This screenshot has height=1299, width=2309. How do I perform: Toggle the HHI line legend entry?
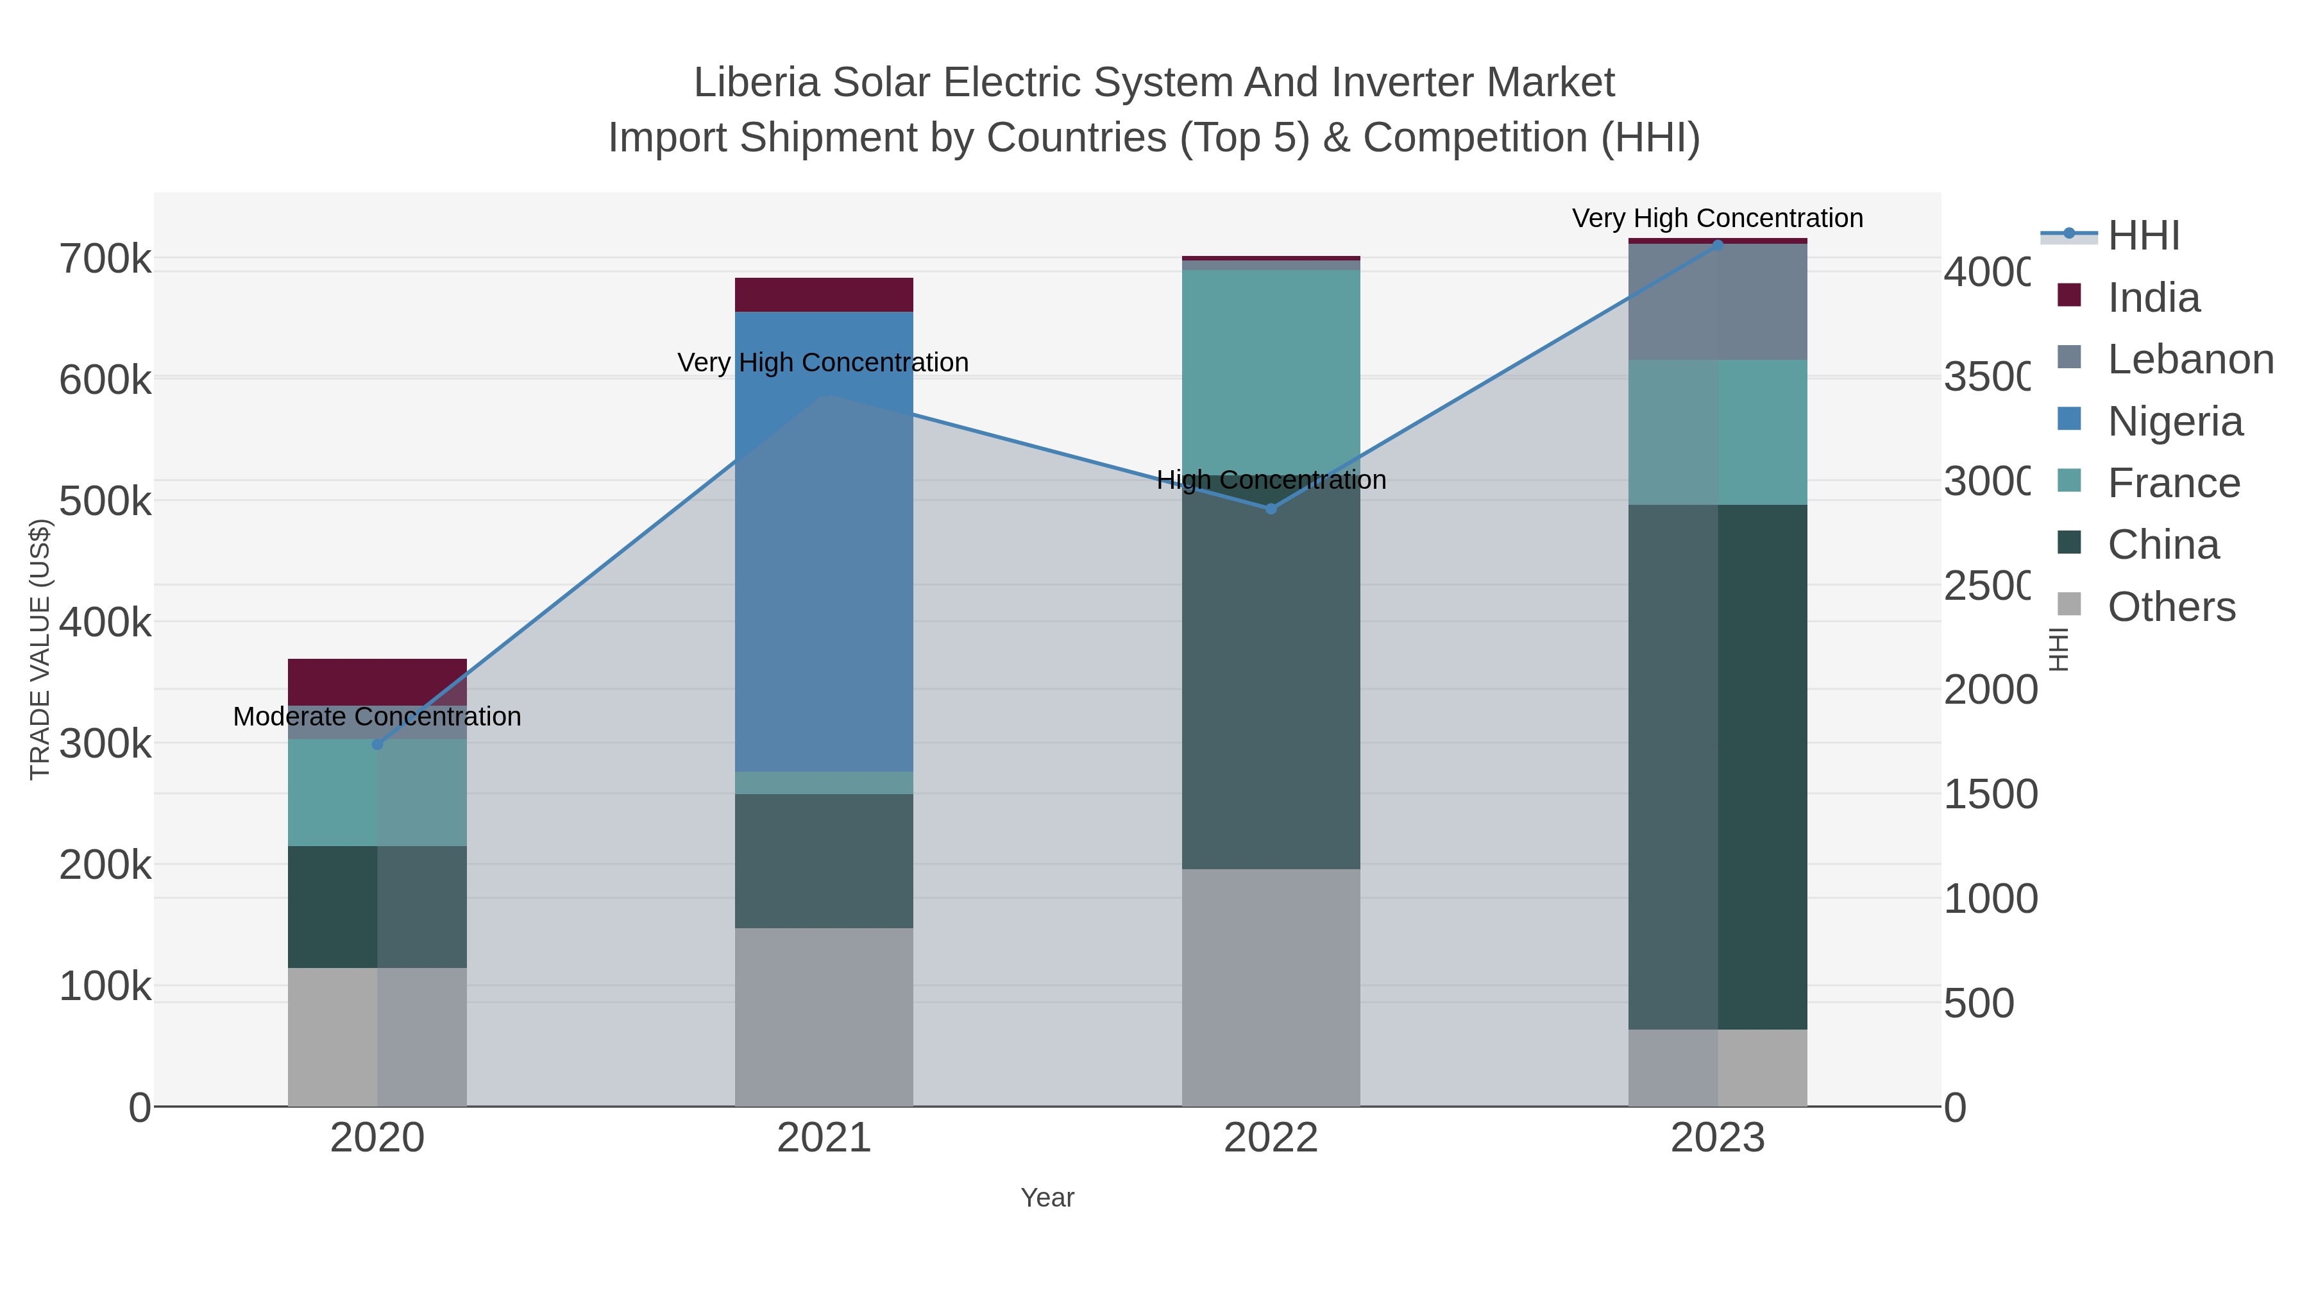[x=2110, y=236]
